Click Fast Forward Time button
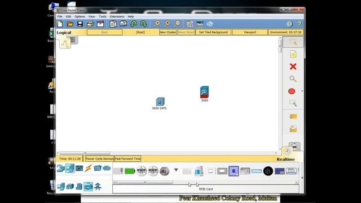This screenshot has width=361, height=203. pyautogui.click(x=127, y=159)
